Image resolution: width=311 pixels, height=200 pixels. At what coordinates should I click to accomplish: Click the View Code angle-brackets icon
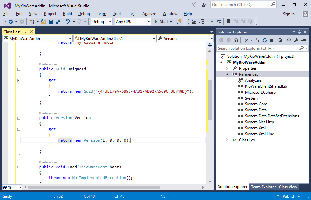click(x=289, y=40)
